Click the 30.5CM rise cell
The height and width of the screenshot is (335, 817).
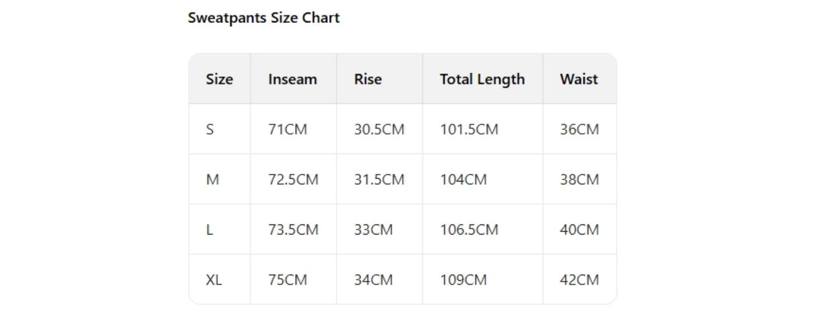pyautogui.click(x=379, y=130)
